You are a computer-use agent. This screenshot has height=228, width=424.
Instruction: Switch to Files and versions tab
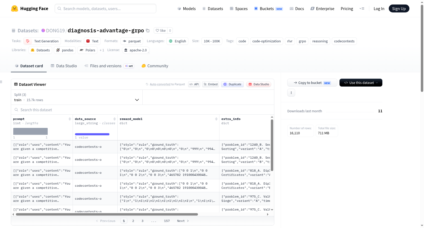coord(109,66)
